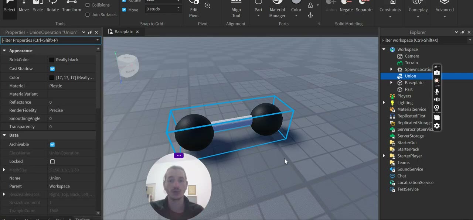Click the lock icon in Parts
The image size is (473, 220).
[x=310, y=5]
